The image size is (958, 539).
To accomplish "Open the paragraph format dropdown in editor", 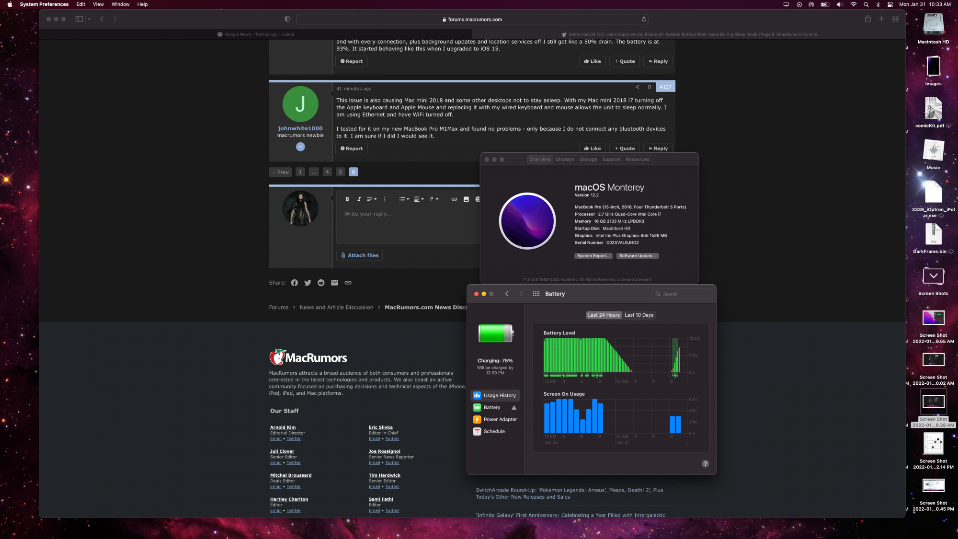I will 434,199.
